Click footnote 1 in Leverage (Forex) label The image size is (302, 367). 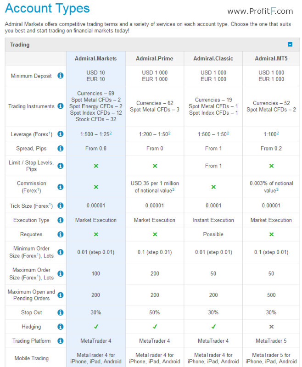pos(50,133)
